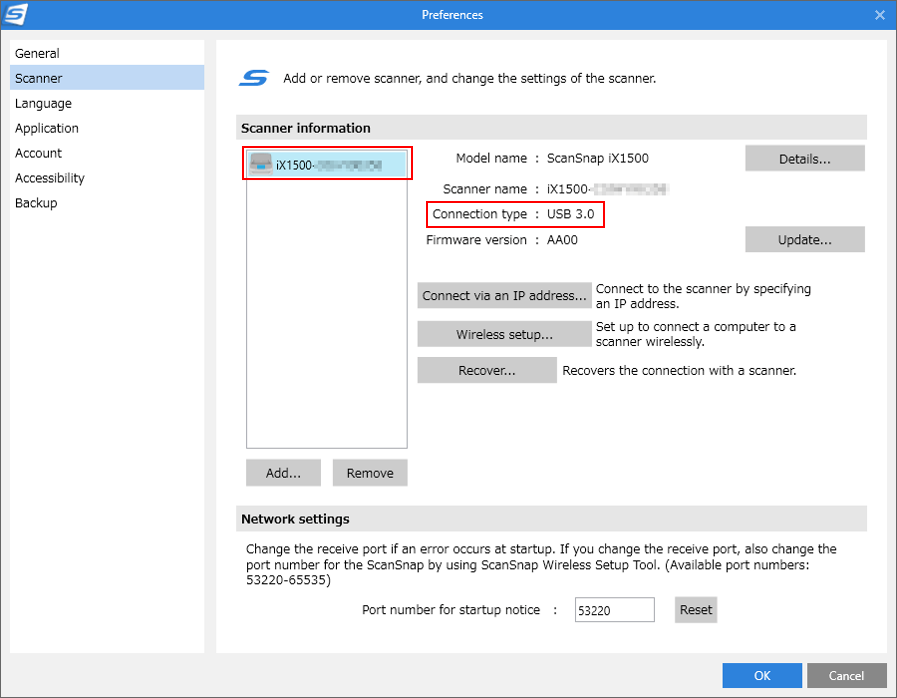Go to Account preferences

pyautogui.click(x=38, y=153)
